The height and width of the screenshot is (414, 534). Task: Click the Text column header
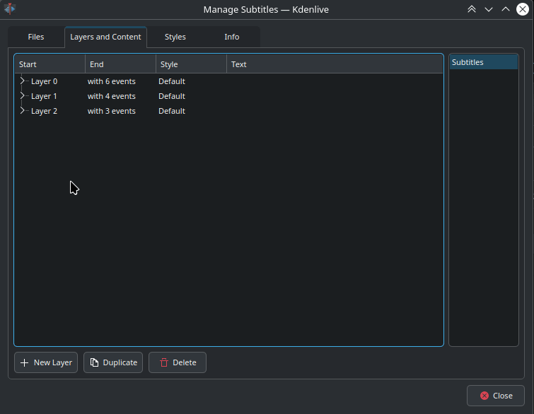[x=334, y=64]
